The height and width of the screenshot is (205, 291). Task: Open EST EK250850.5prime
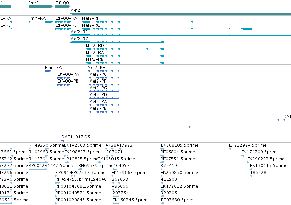pos(179,173)
